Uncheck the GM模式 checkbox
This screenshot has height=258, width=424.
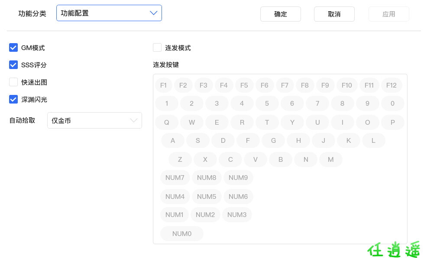click(x=13, y=48)
